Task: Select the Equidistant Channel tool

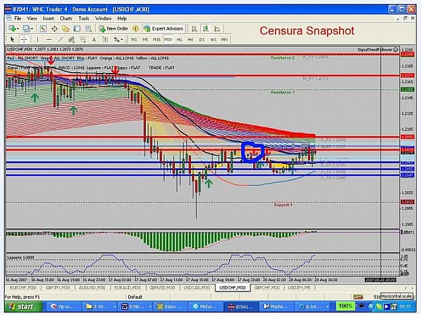Action: point(72,40)
